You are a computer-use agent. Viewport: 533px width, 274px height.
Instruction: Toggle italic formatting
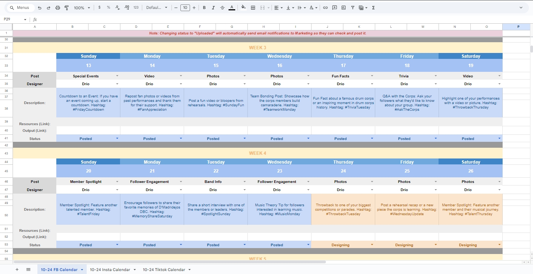click(x=213, y=7)
